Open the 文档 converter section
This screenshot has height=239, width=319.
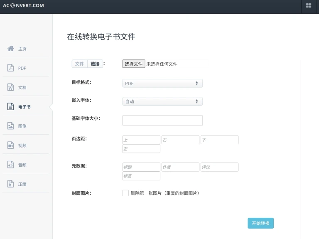[x=22, y=88]
